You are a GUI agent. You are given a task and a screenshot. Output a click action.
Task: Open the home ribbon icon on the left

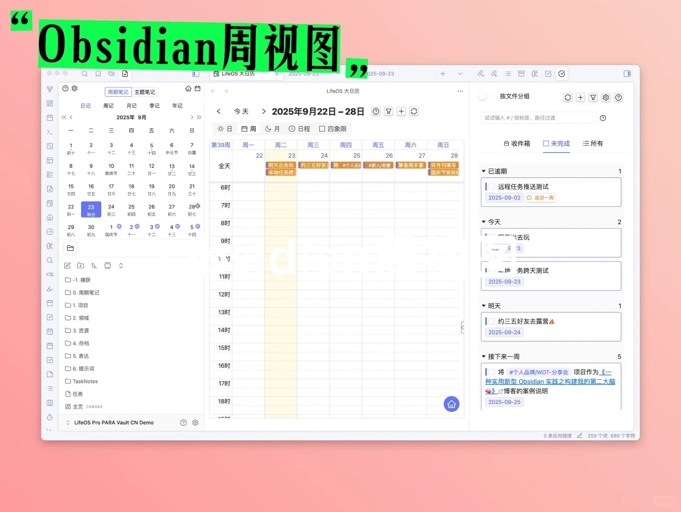point(50,217)
